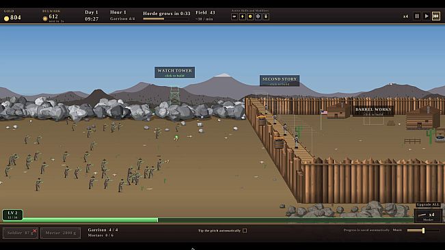Screen dimensions: 445x250
Task: Select the fast-forward speed button
Action: 436,16
